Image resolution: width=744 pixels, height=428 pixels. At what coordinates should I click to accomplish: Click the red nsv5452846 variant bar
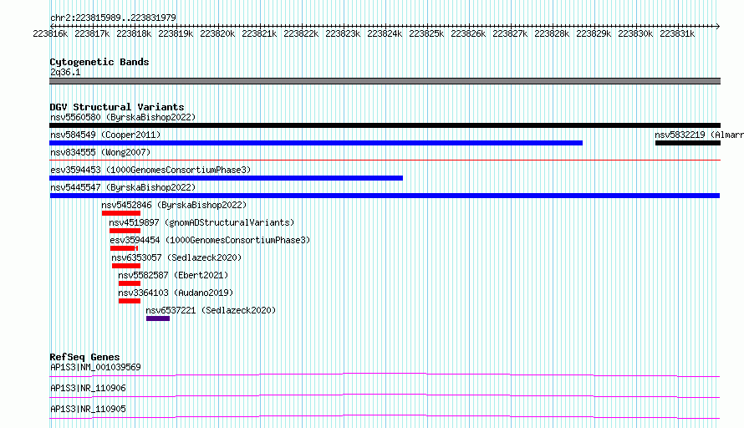pyautogui.click(x=121, y=213)
